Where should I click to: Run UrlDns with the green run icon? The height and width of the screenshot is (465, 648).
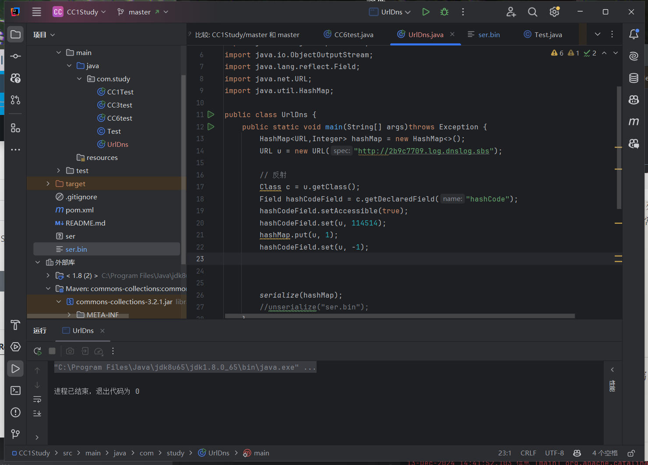pos(426,12)
